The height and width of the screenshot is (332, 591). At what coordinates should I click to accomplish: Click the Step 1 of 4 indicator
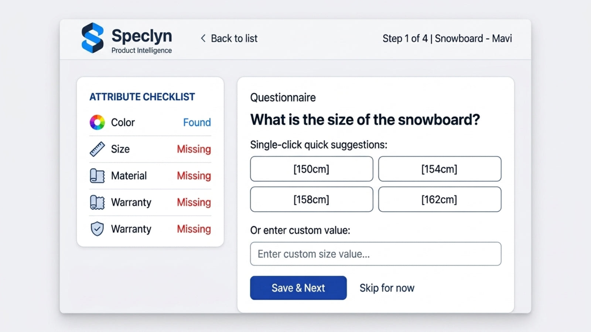pos(405,38)
